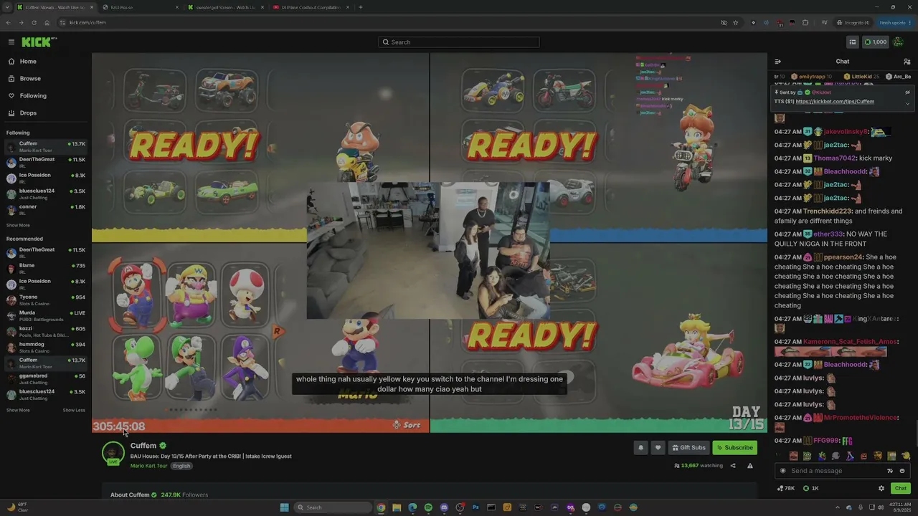
Task: Open the Kick sidebar hamburger menu
Action: (11, 42)
